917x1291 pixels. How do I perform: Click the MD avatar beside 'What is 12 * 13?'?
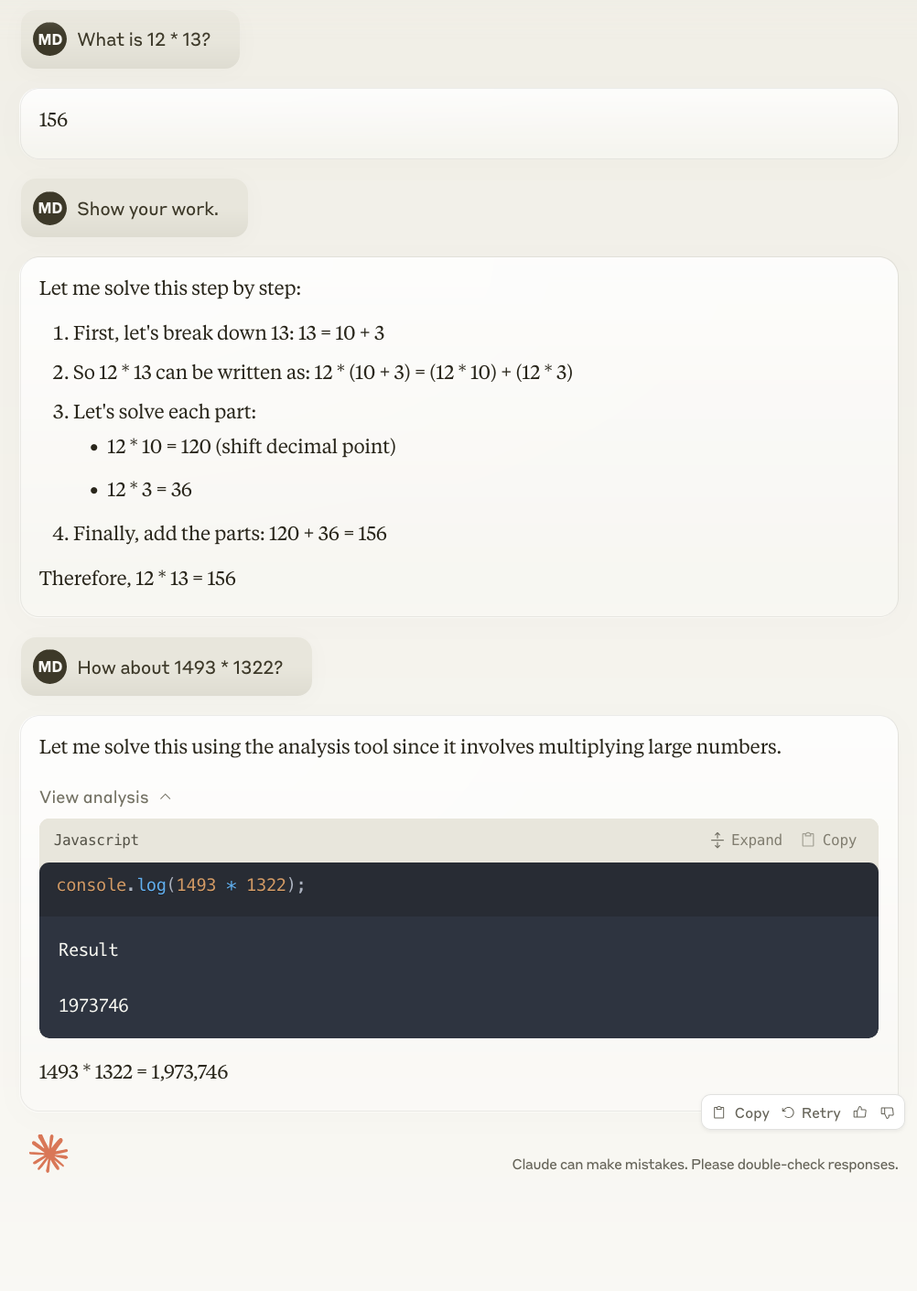(50, 39)
